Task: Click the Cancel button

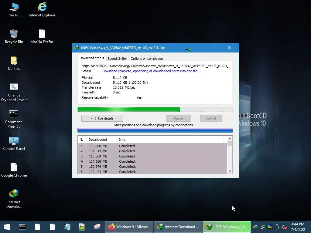Action: (x=211, y=118)
